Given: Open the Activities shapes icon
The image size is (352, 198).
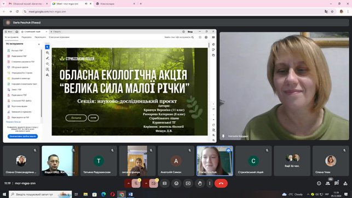Looking at the screenshot, I should click(x=345, y=184).
